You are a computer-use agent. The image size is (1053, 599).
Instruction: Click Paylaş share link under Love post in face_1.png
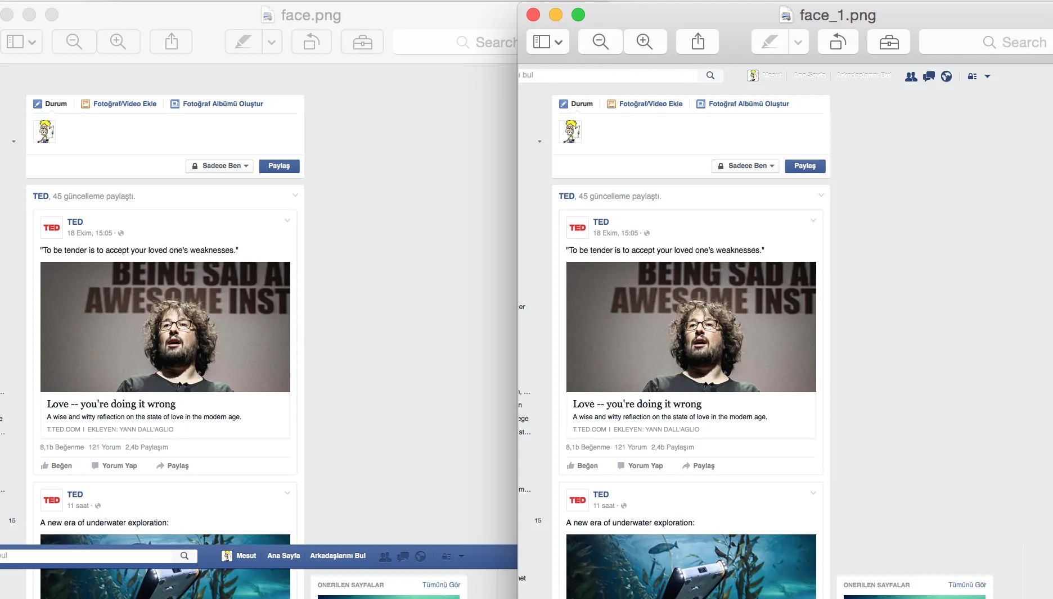(698, 466)
